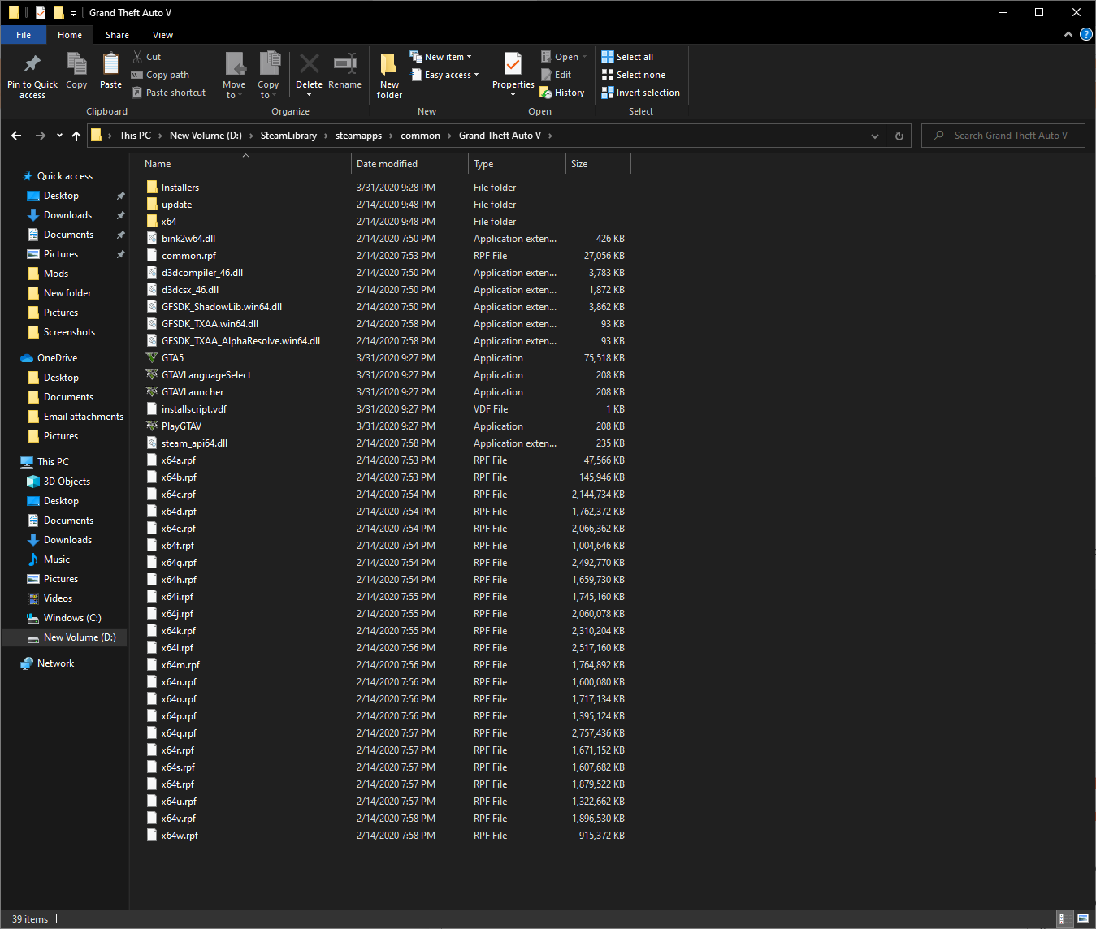Open the Move to dropdown

[x=234, y=76]
